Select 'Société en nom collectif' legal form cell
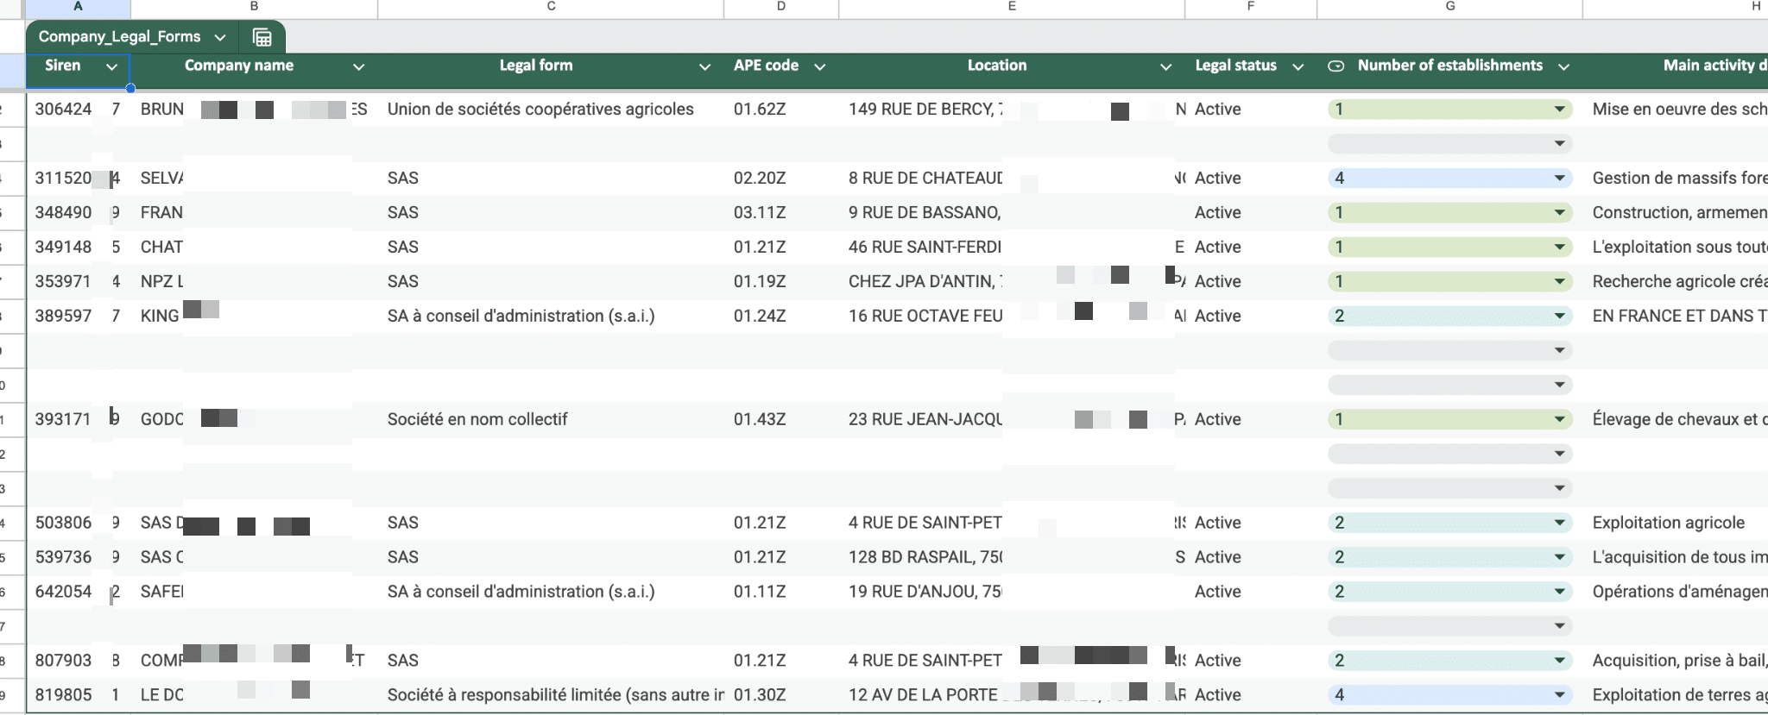The image size is (1768, 715). tap(477, 420)
